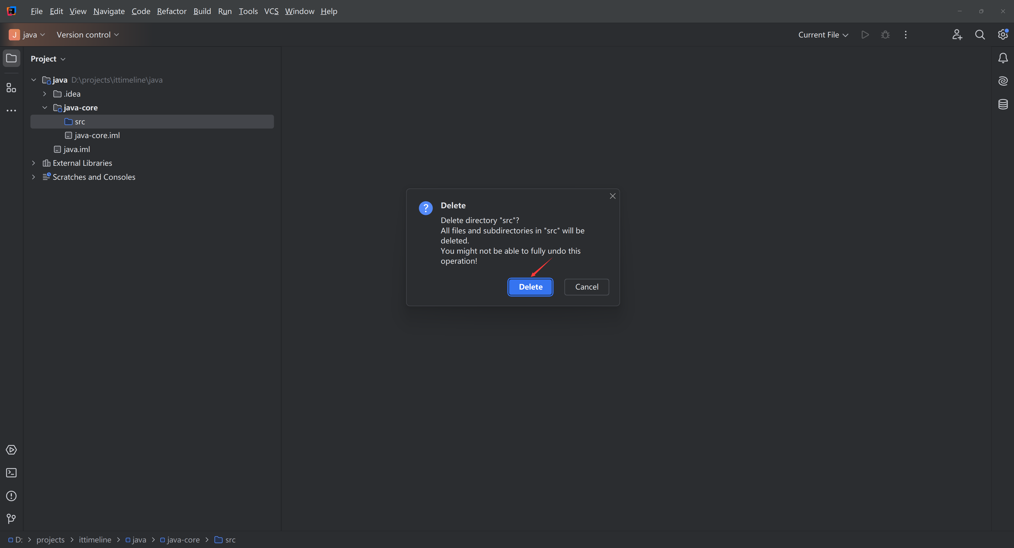Open the Structure tool window icon
The image size is (1014, 548).
(x=11, y=88)
